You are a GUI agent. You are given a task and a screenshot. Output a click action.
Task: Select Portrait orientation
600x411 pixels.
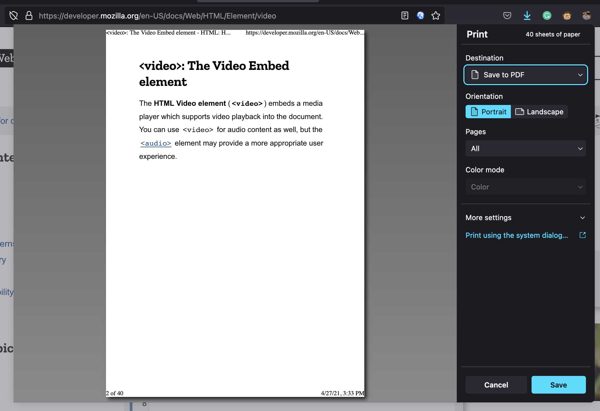488,112
